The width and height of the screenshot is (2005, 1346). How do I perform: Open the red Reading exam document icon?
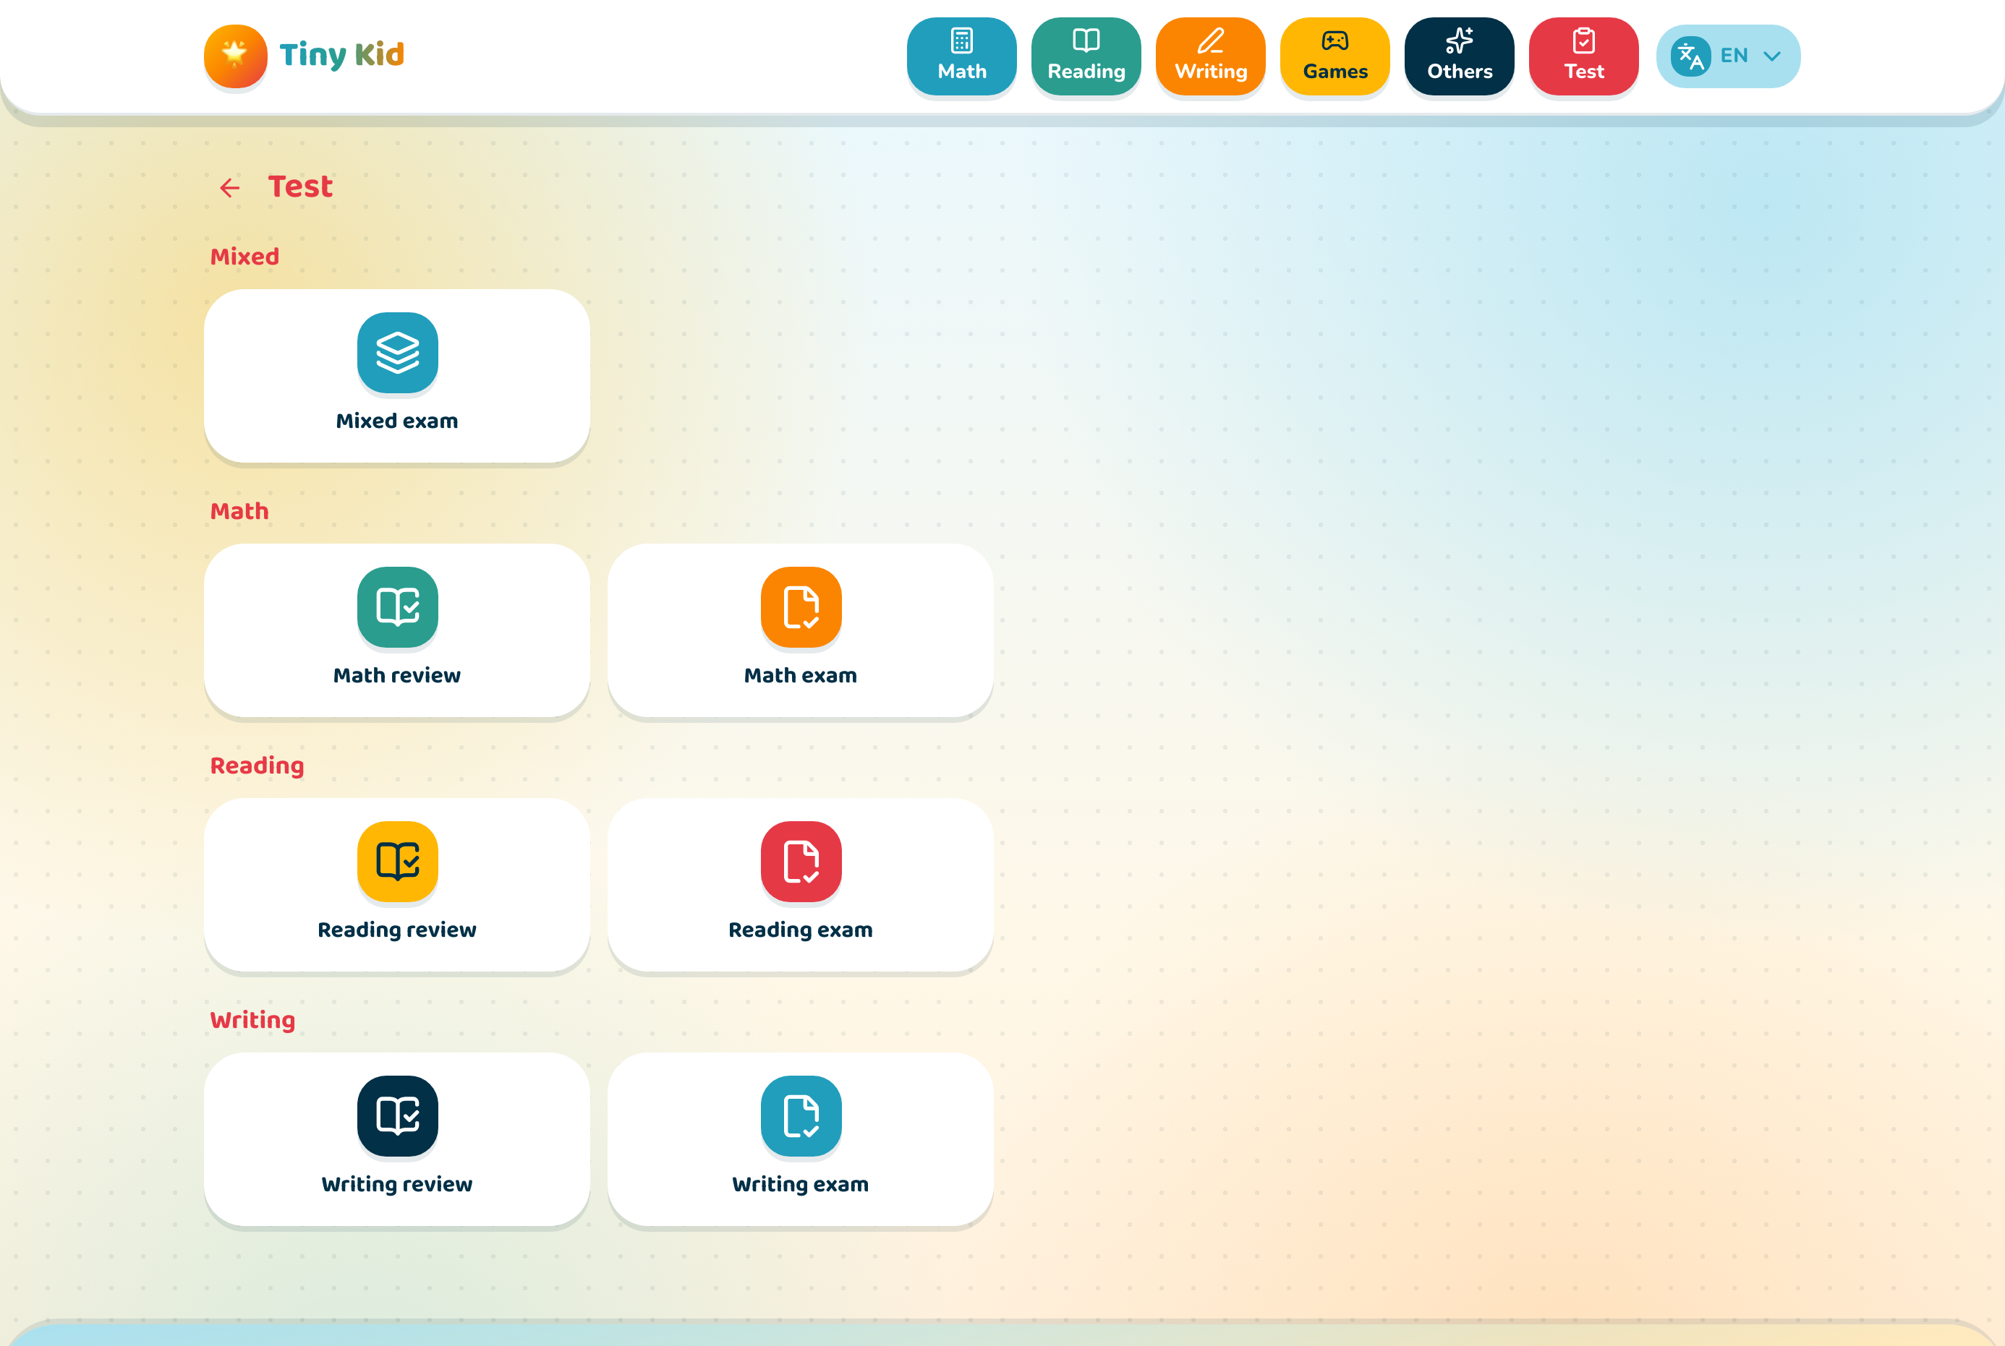click(801, 861)
